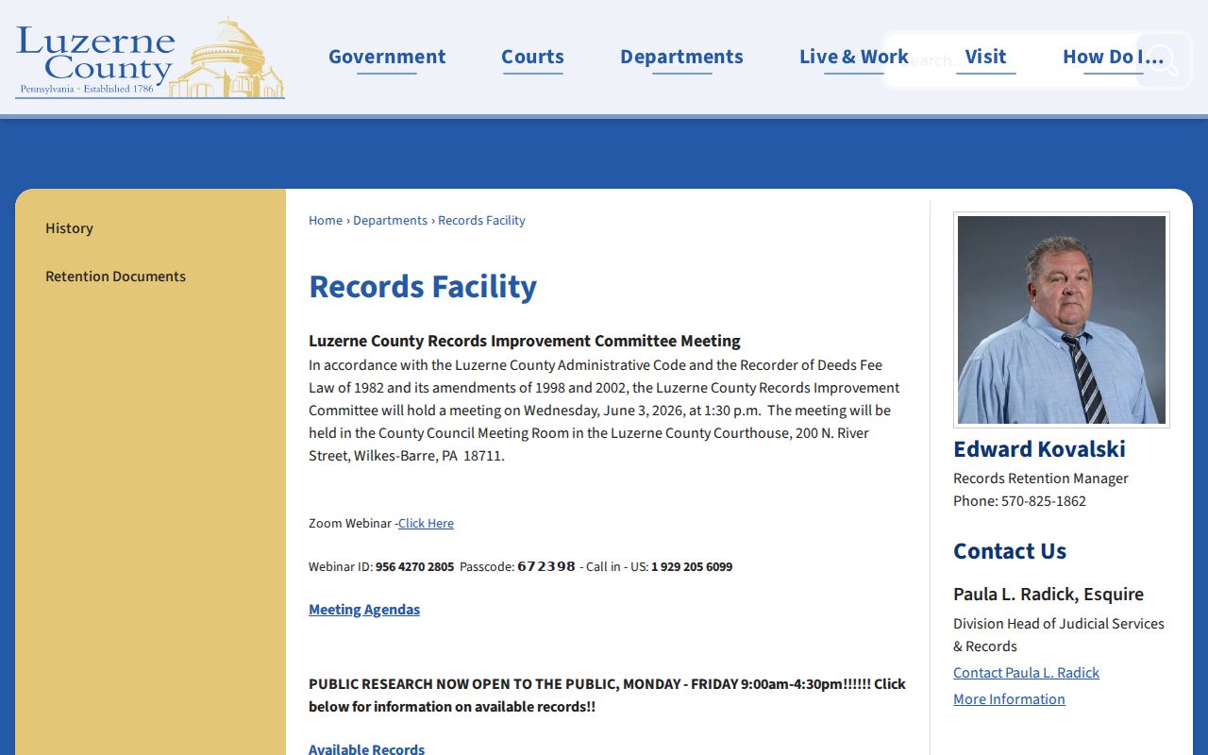The height and width of the screenshot is (755, 1208).
Task: Go to Departments breadcrumb
Action: 390,221
